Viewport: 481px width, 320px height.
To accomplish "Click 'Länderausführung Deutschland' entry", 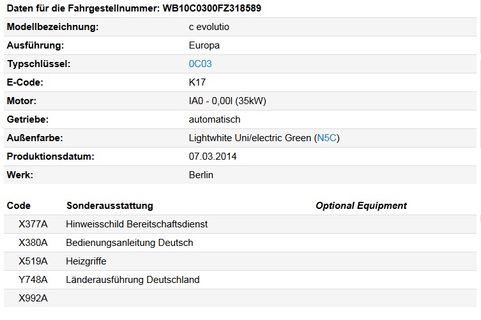I will [x=133, y=280].
